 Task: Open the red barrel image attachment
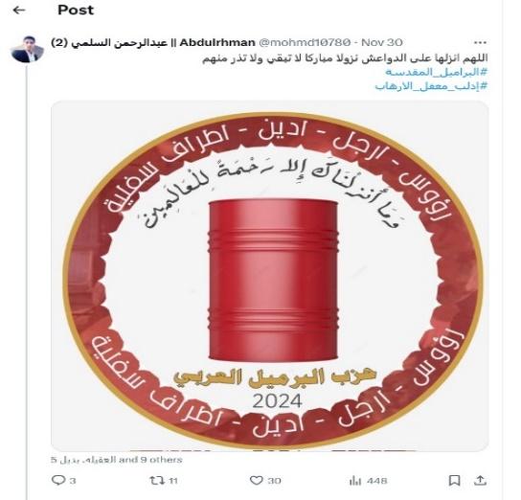[x=270, y=276]
